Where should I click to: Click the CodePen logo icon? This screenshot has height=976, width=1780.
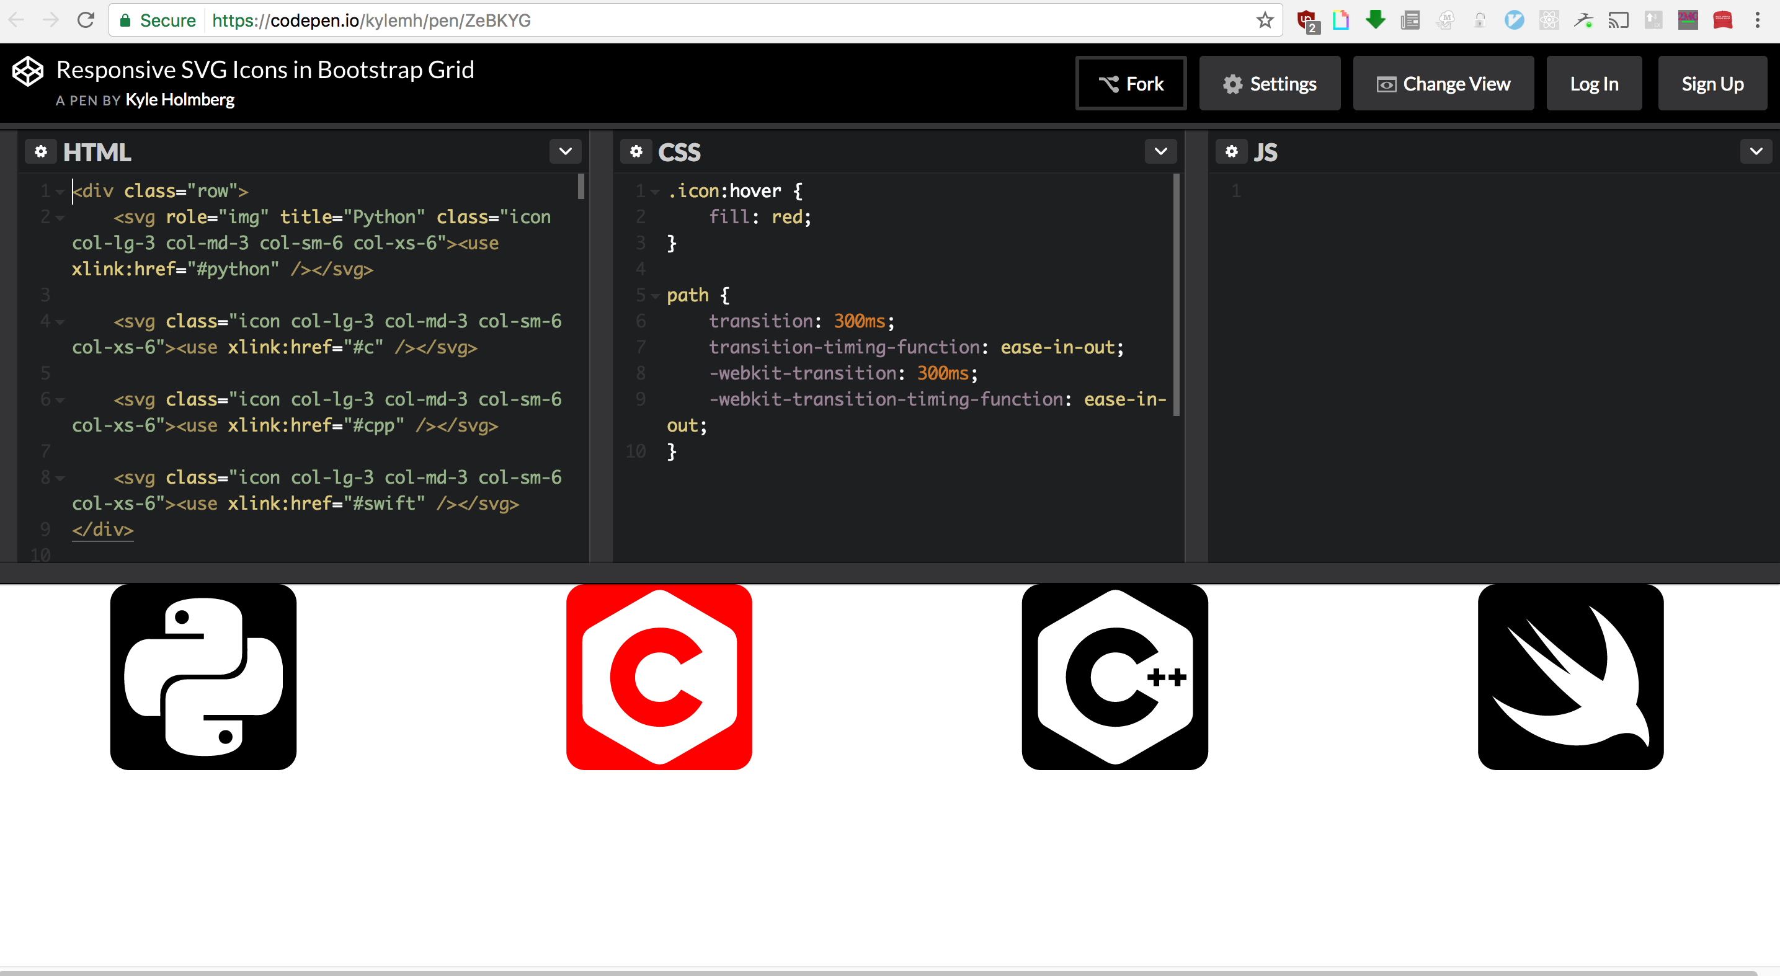pos(29,71)
